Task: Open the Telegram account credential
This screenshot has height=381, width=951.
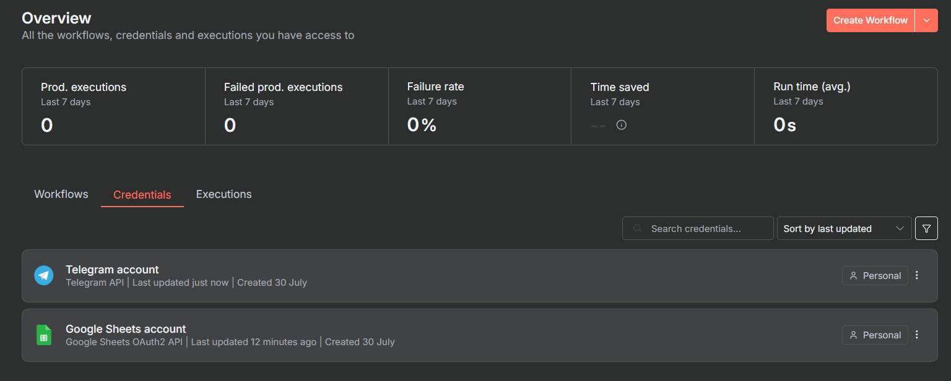Action: pyautogui.click(x=112, y=270)
